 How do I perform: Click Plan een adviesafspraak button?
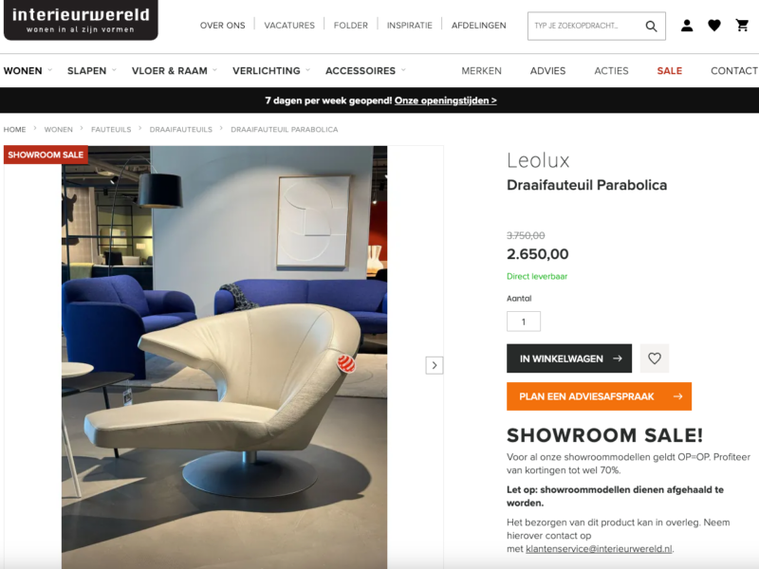coord(599,396)
